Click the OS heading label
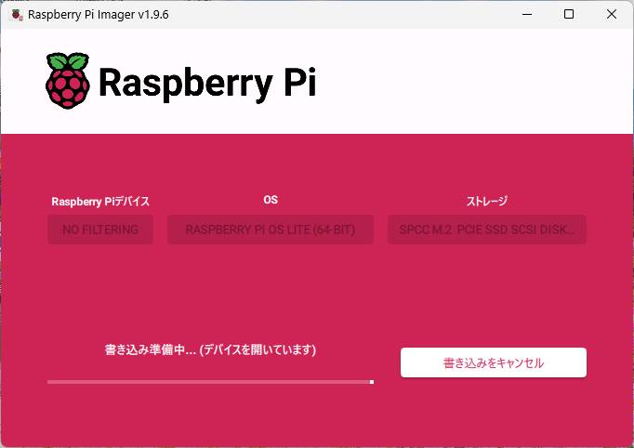The width and height of the screenshot is (634, 448). (x=271, y=200)
